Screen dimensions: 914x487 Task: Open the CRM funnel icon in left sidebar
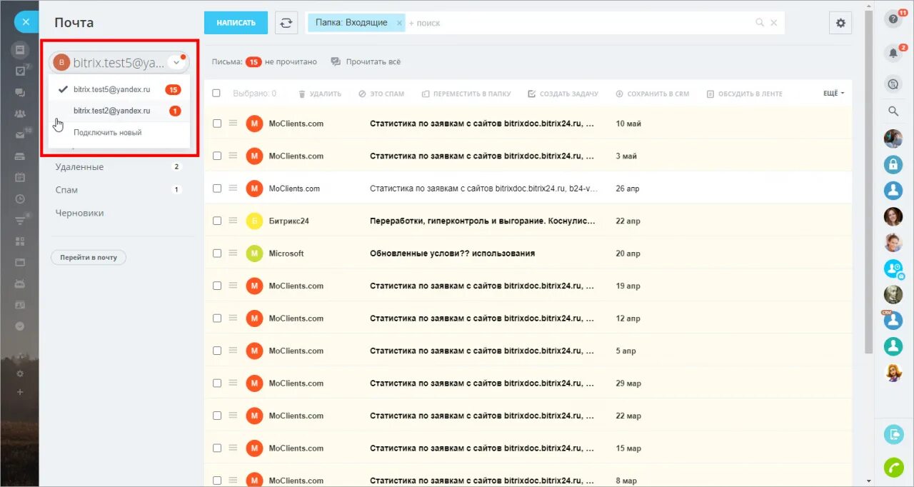20,220
